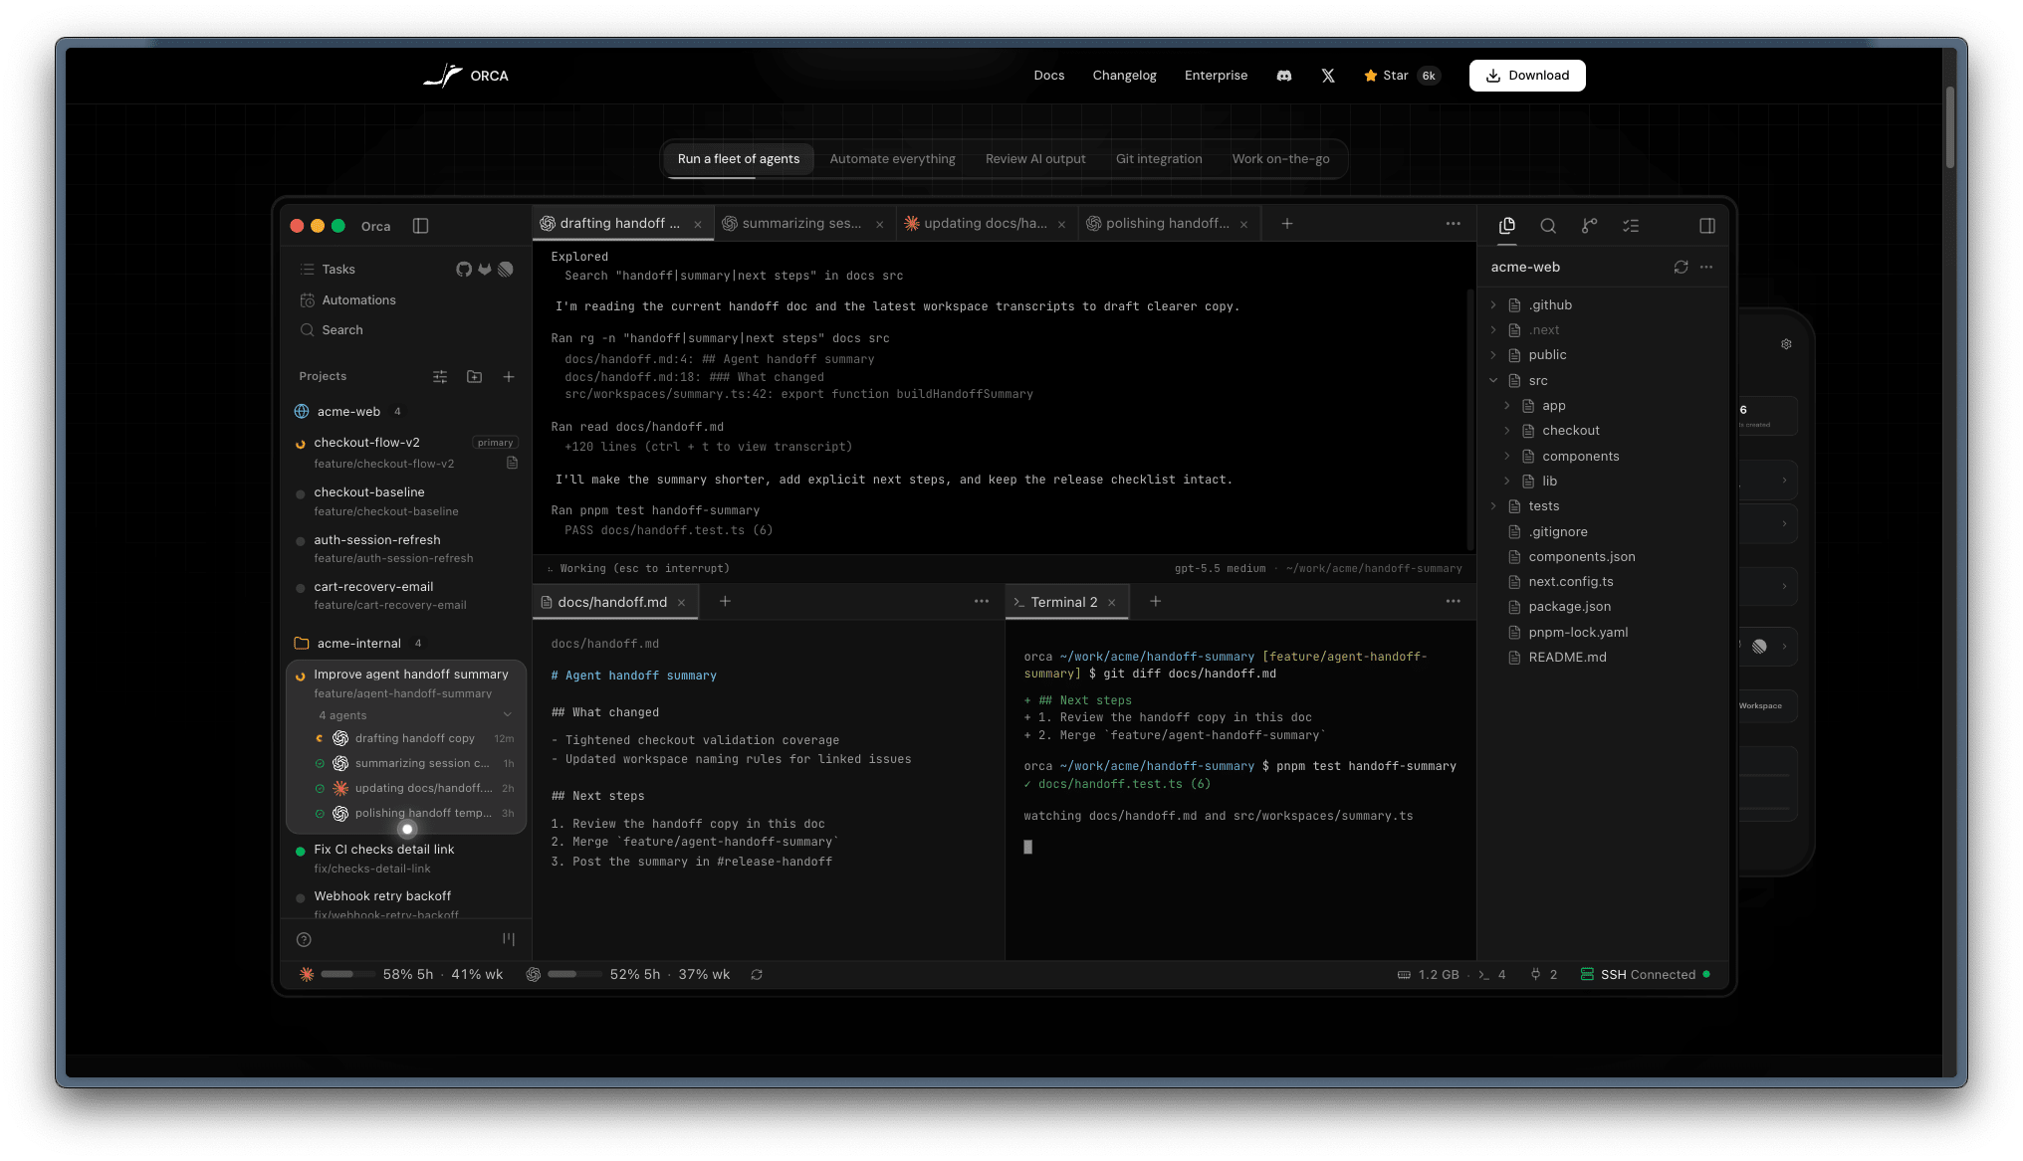Image resolution: width=2023 pixels, height=1161 pixels.
Task: Collapse the src folder
Action: [x=1493, y=381]
